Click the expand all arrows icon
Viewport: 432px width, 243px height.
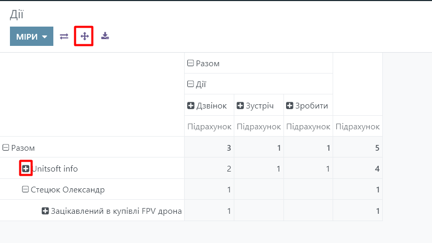pyautogui.click(x=84, y=37)
